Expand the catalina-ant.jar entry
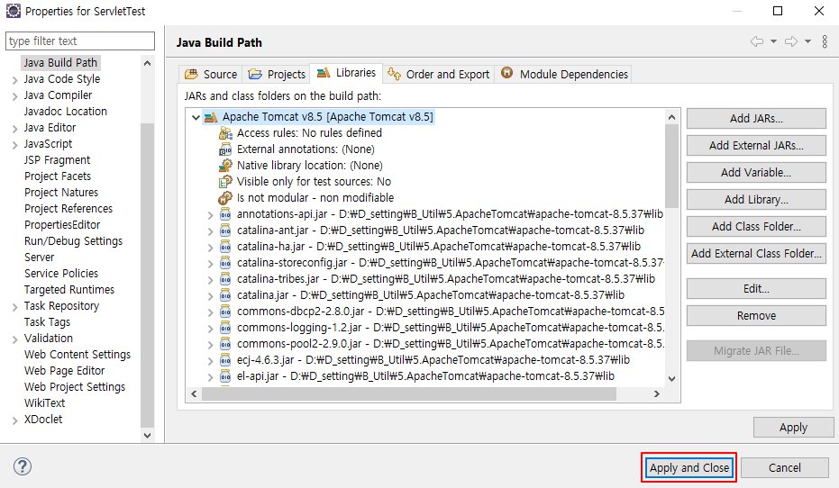This screenshot has height=488, width=839. (210, 231)
